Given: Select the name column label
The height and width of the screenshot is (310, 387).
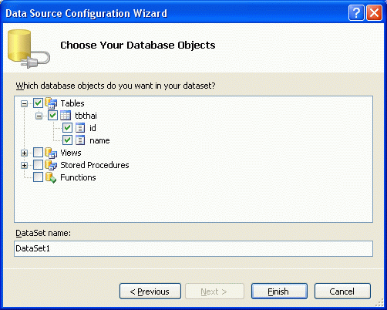Looking at the screenshot, I should [x=99, y=140].
